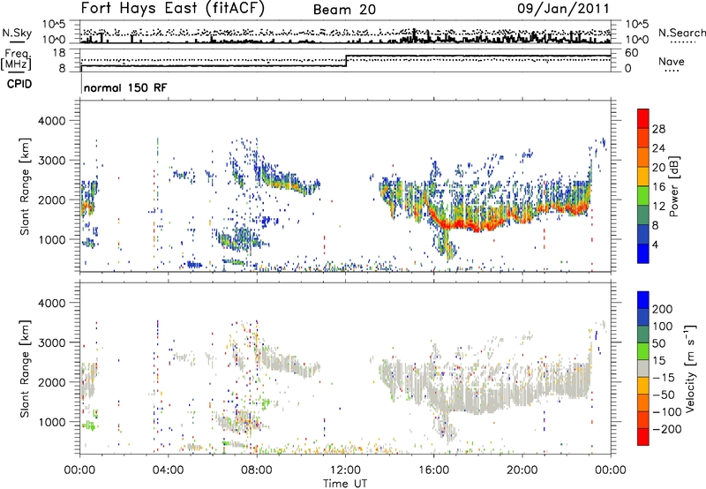Click the '1000' tick of the power panel

51,240
